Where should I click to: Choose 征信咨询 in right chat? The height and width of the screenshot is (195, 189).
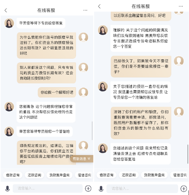coord(180,175)
